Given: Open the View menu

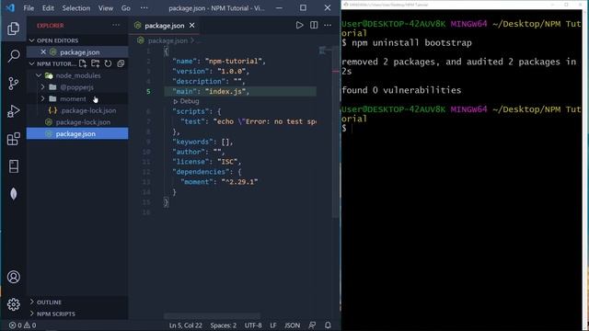Looking at the screenshot, I should click(x=106, y=8).
